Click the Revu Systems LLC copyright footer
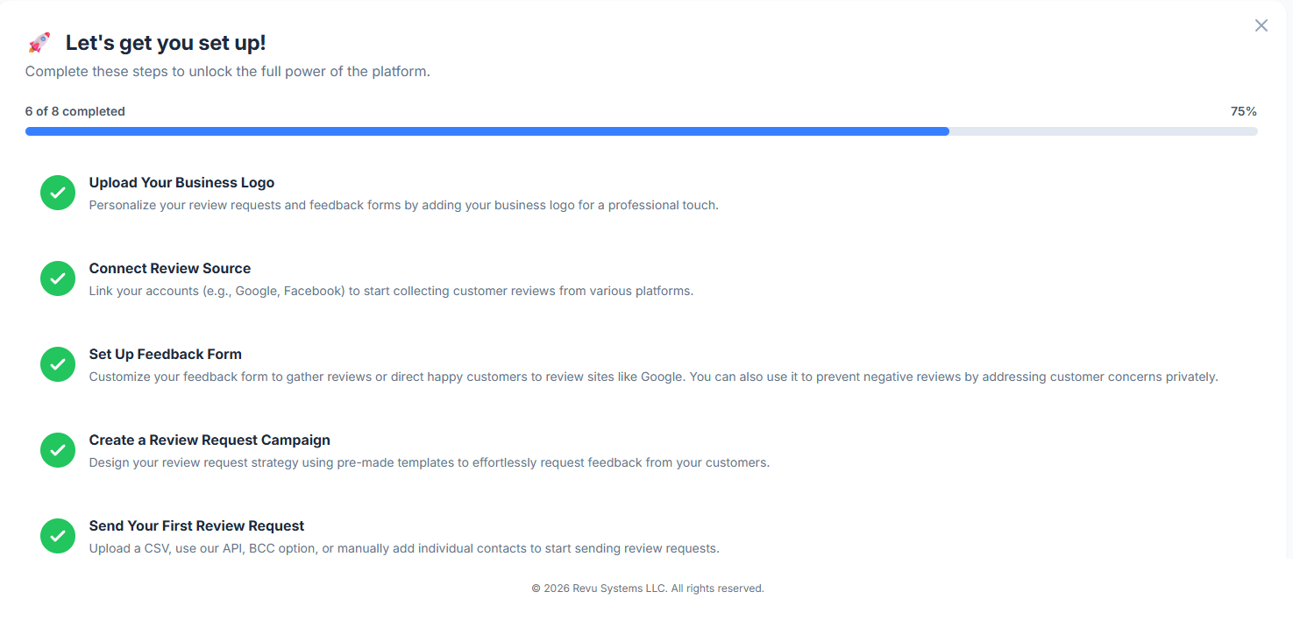The image size is (1293, 620). point(648,588)
